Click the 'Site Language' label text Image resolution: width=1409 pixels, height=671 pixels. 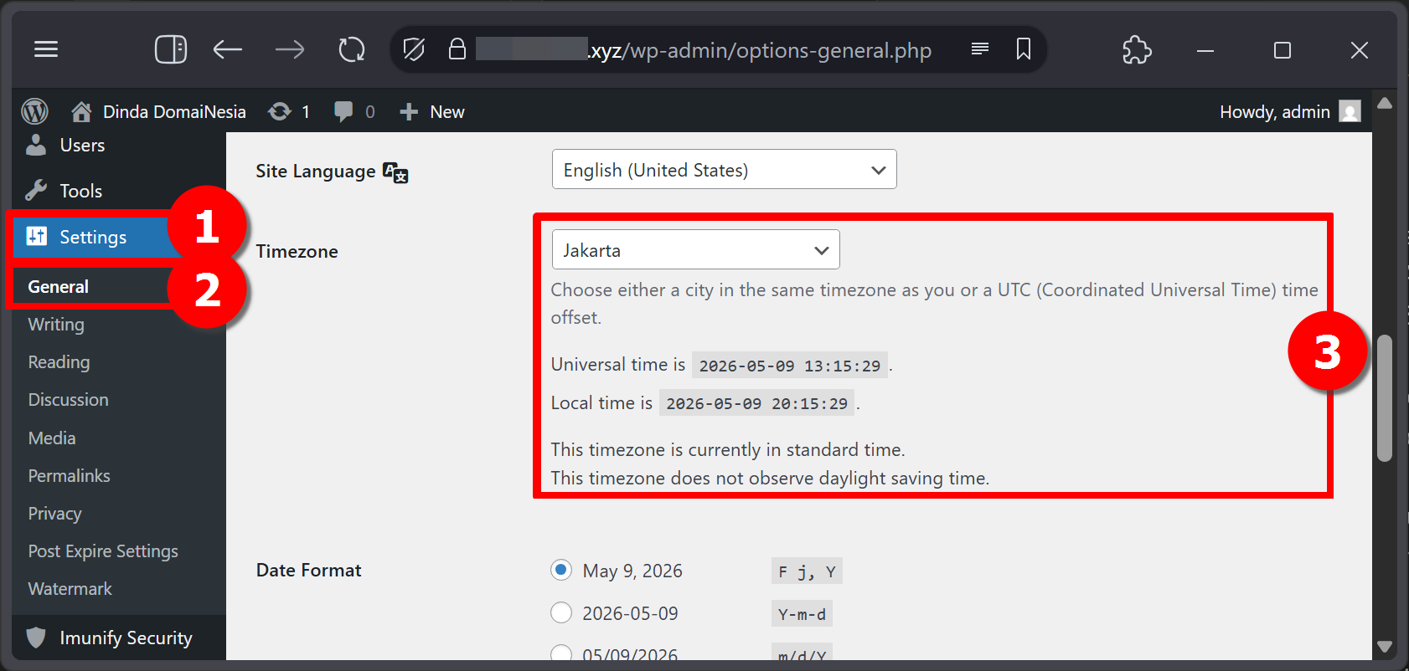(x=315, y=171)
